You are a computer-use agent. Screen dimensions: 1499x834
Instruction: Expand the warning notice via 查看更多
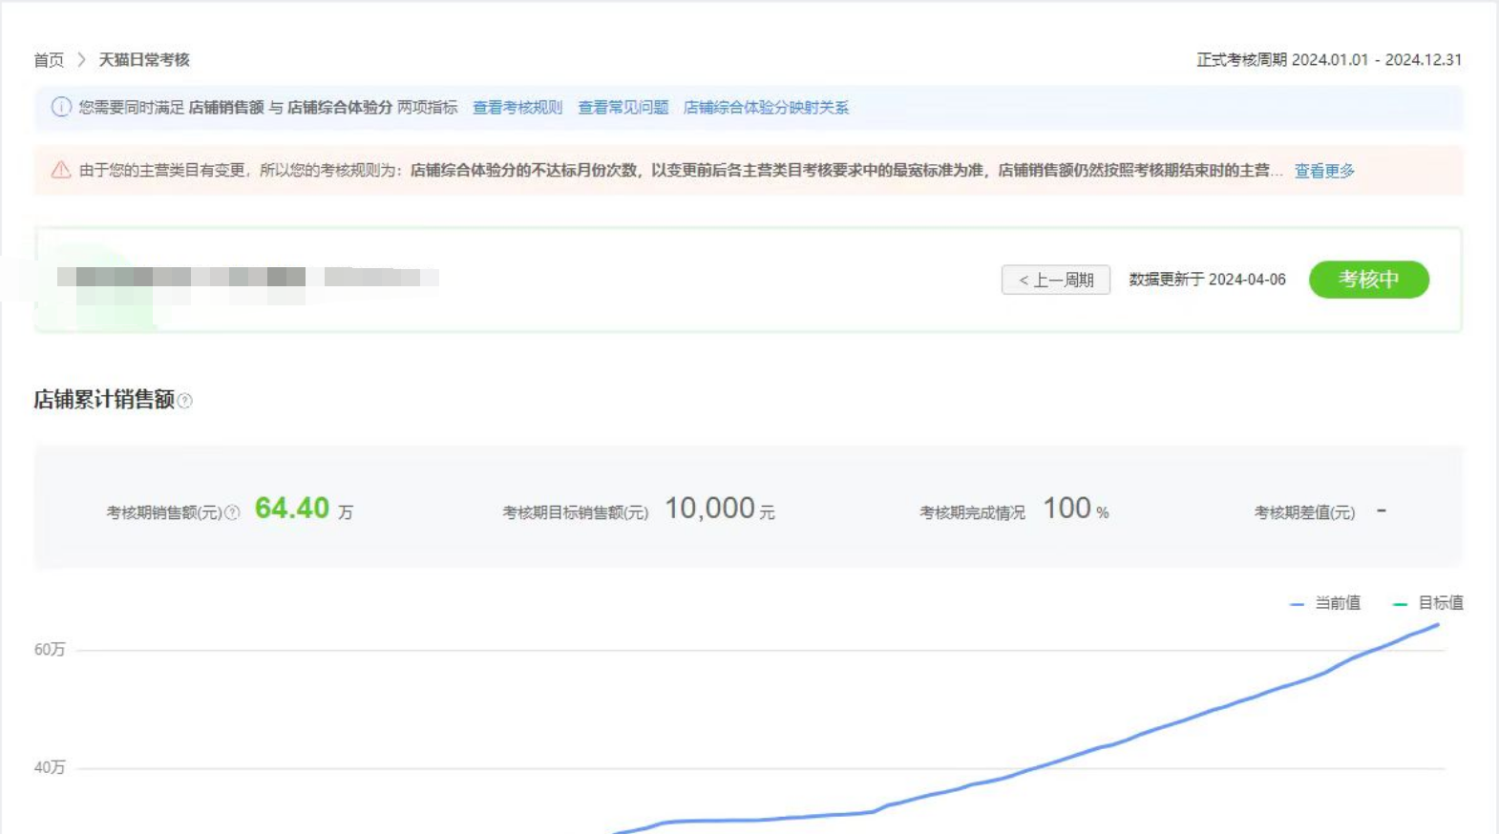tap(1323, 171)
